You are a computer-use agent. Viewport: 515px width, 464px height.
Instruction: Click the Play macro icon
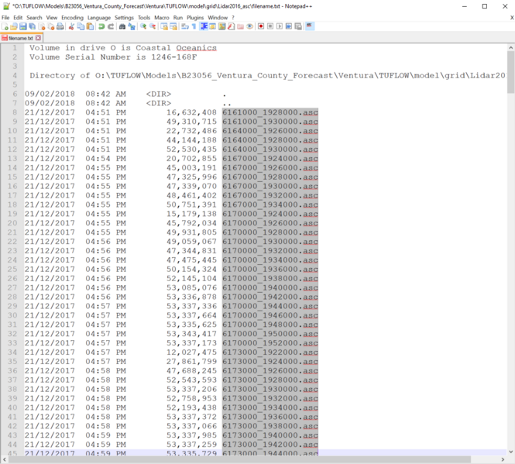tap(279, 26)
